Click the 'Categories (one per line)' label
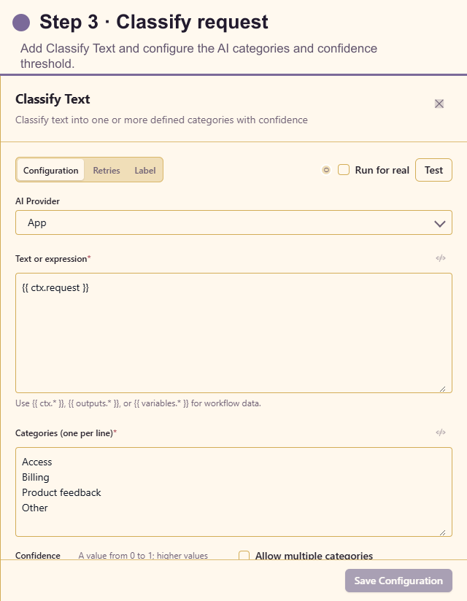Image resolution: width=467 pixels, height=601 pixels. coord(66,433)
